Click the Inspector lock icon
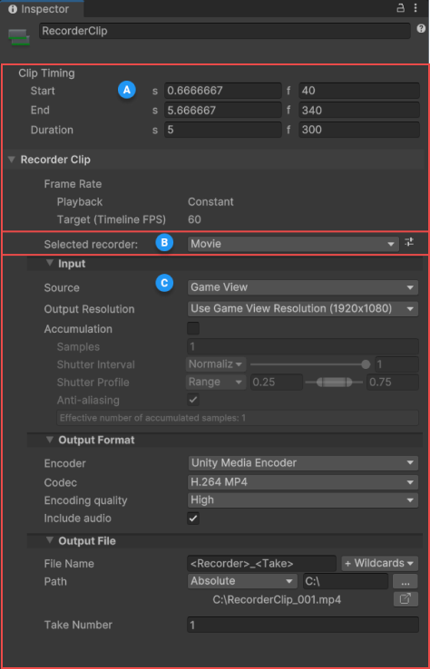 coord(401,8)
